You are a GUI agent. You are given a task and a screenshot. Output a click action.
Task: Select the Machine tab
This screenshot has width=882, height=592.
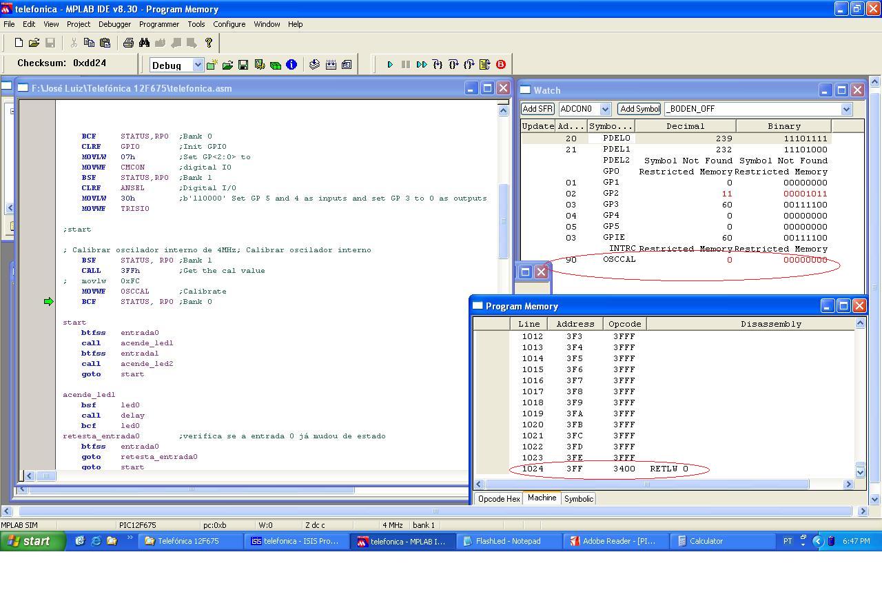(542, 498)
